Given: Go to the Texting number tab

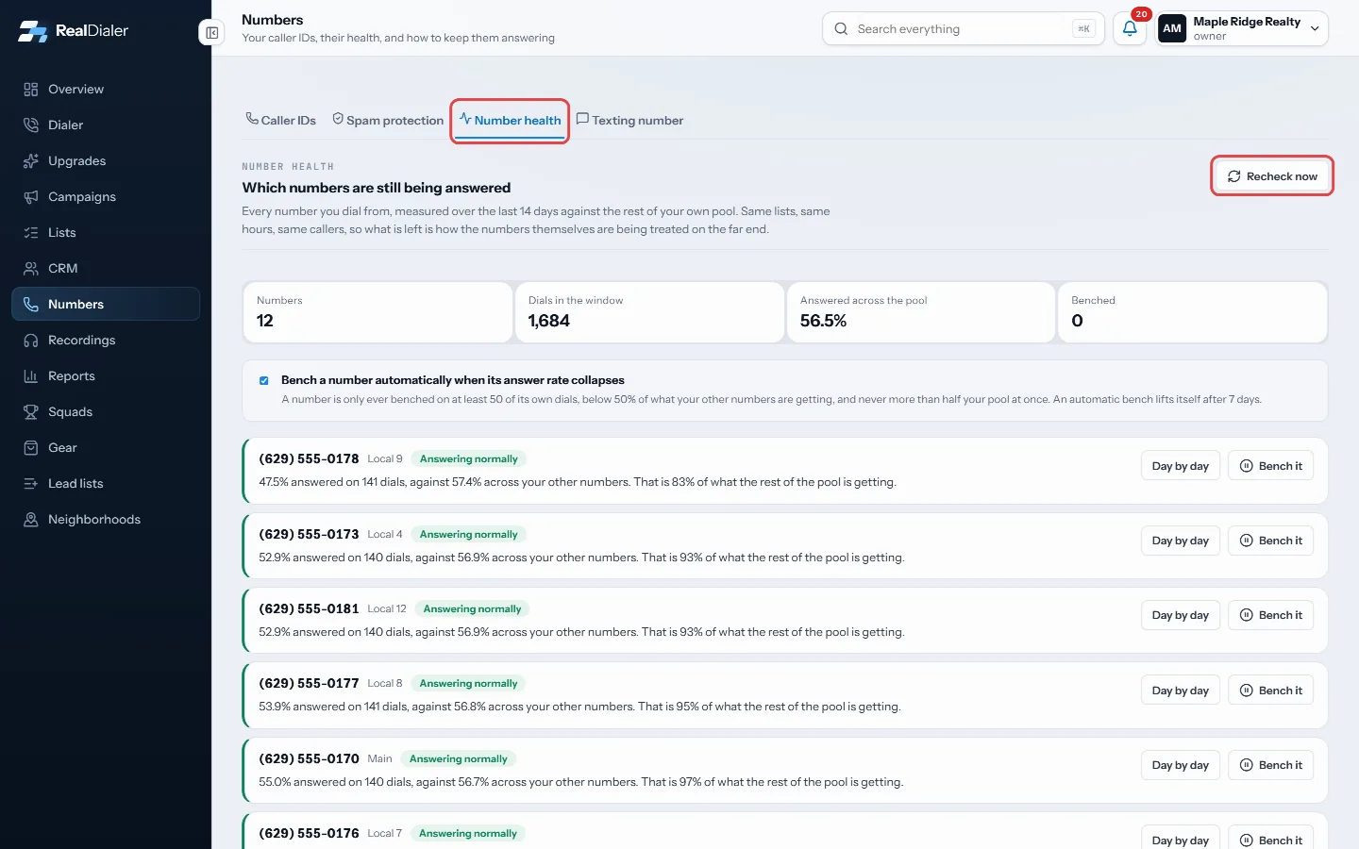Looking at the screenshot, I should click(629, 121).
